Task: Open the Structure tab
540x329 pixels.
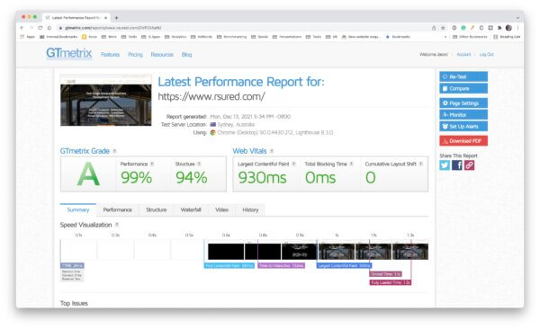Action: click(156, 209)
